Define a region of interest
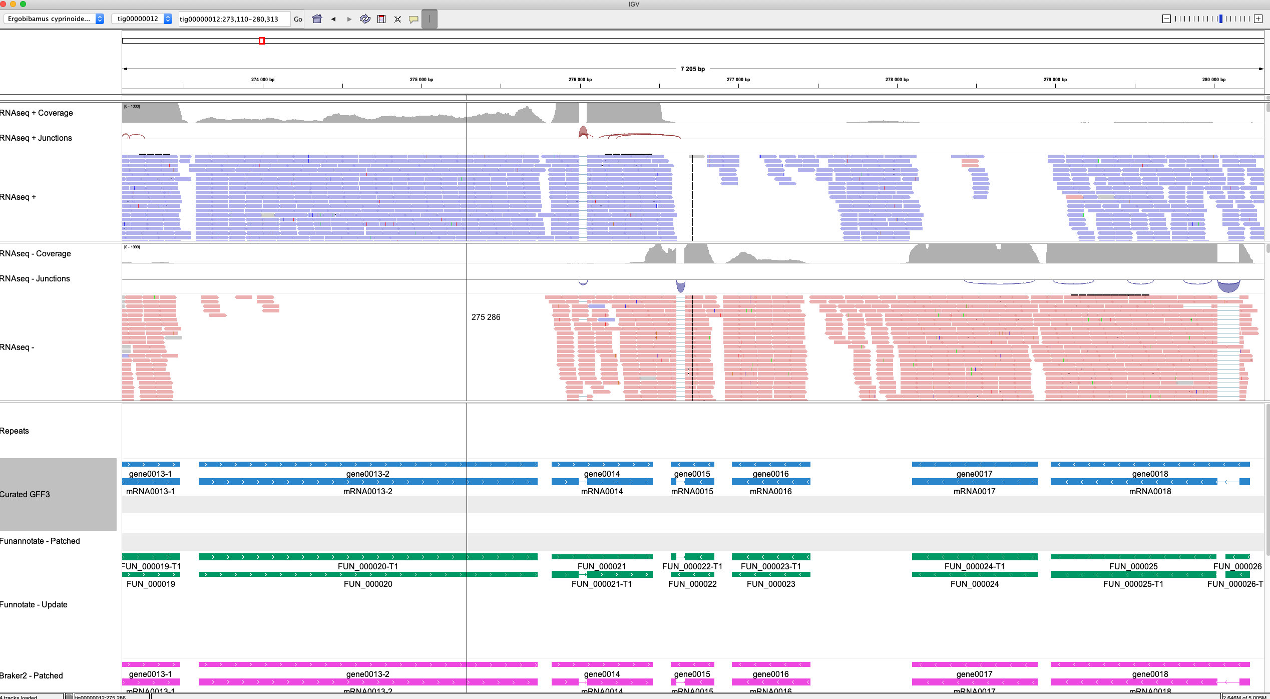The height and width of the screenshot is (699, 1270). pyautogui.click(x=381, y=19)
